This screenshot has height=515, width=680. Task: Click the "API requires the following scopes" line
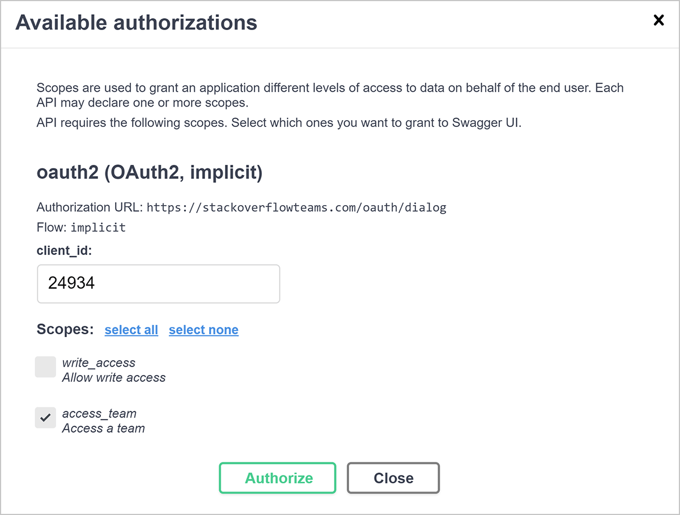click(279, 123)
